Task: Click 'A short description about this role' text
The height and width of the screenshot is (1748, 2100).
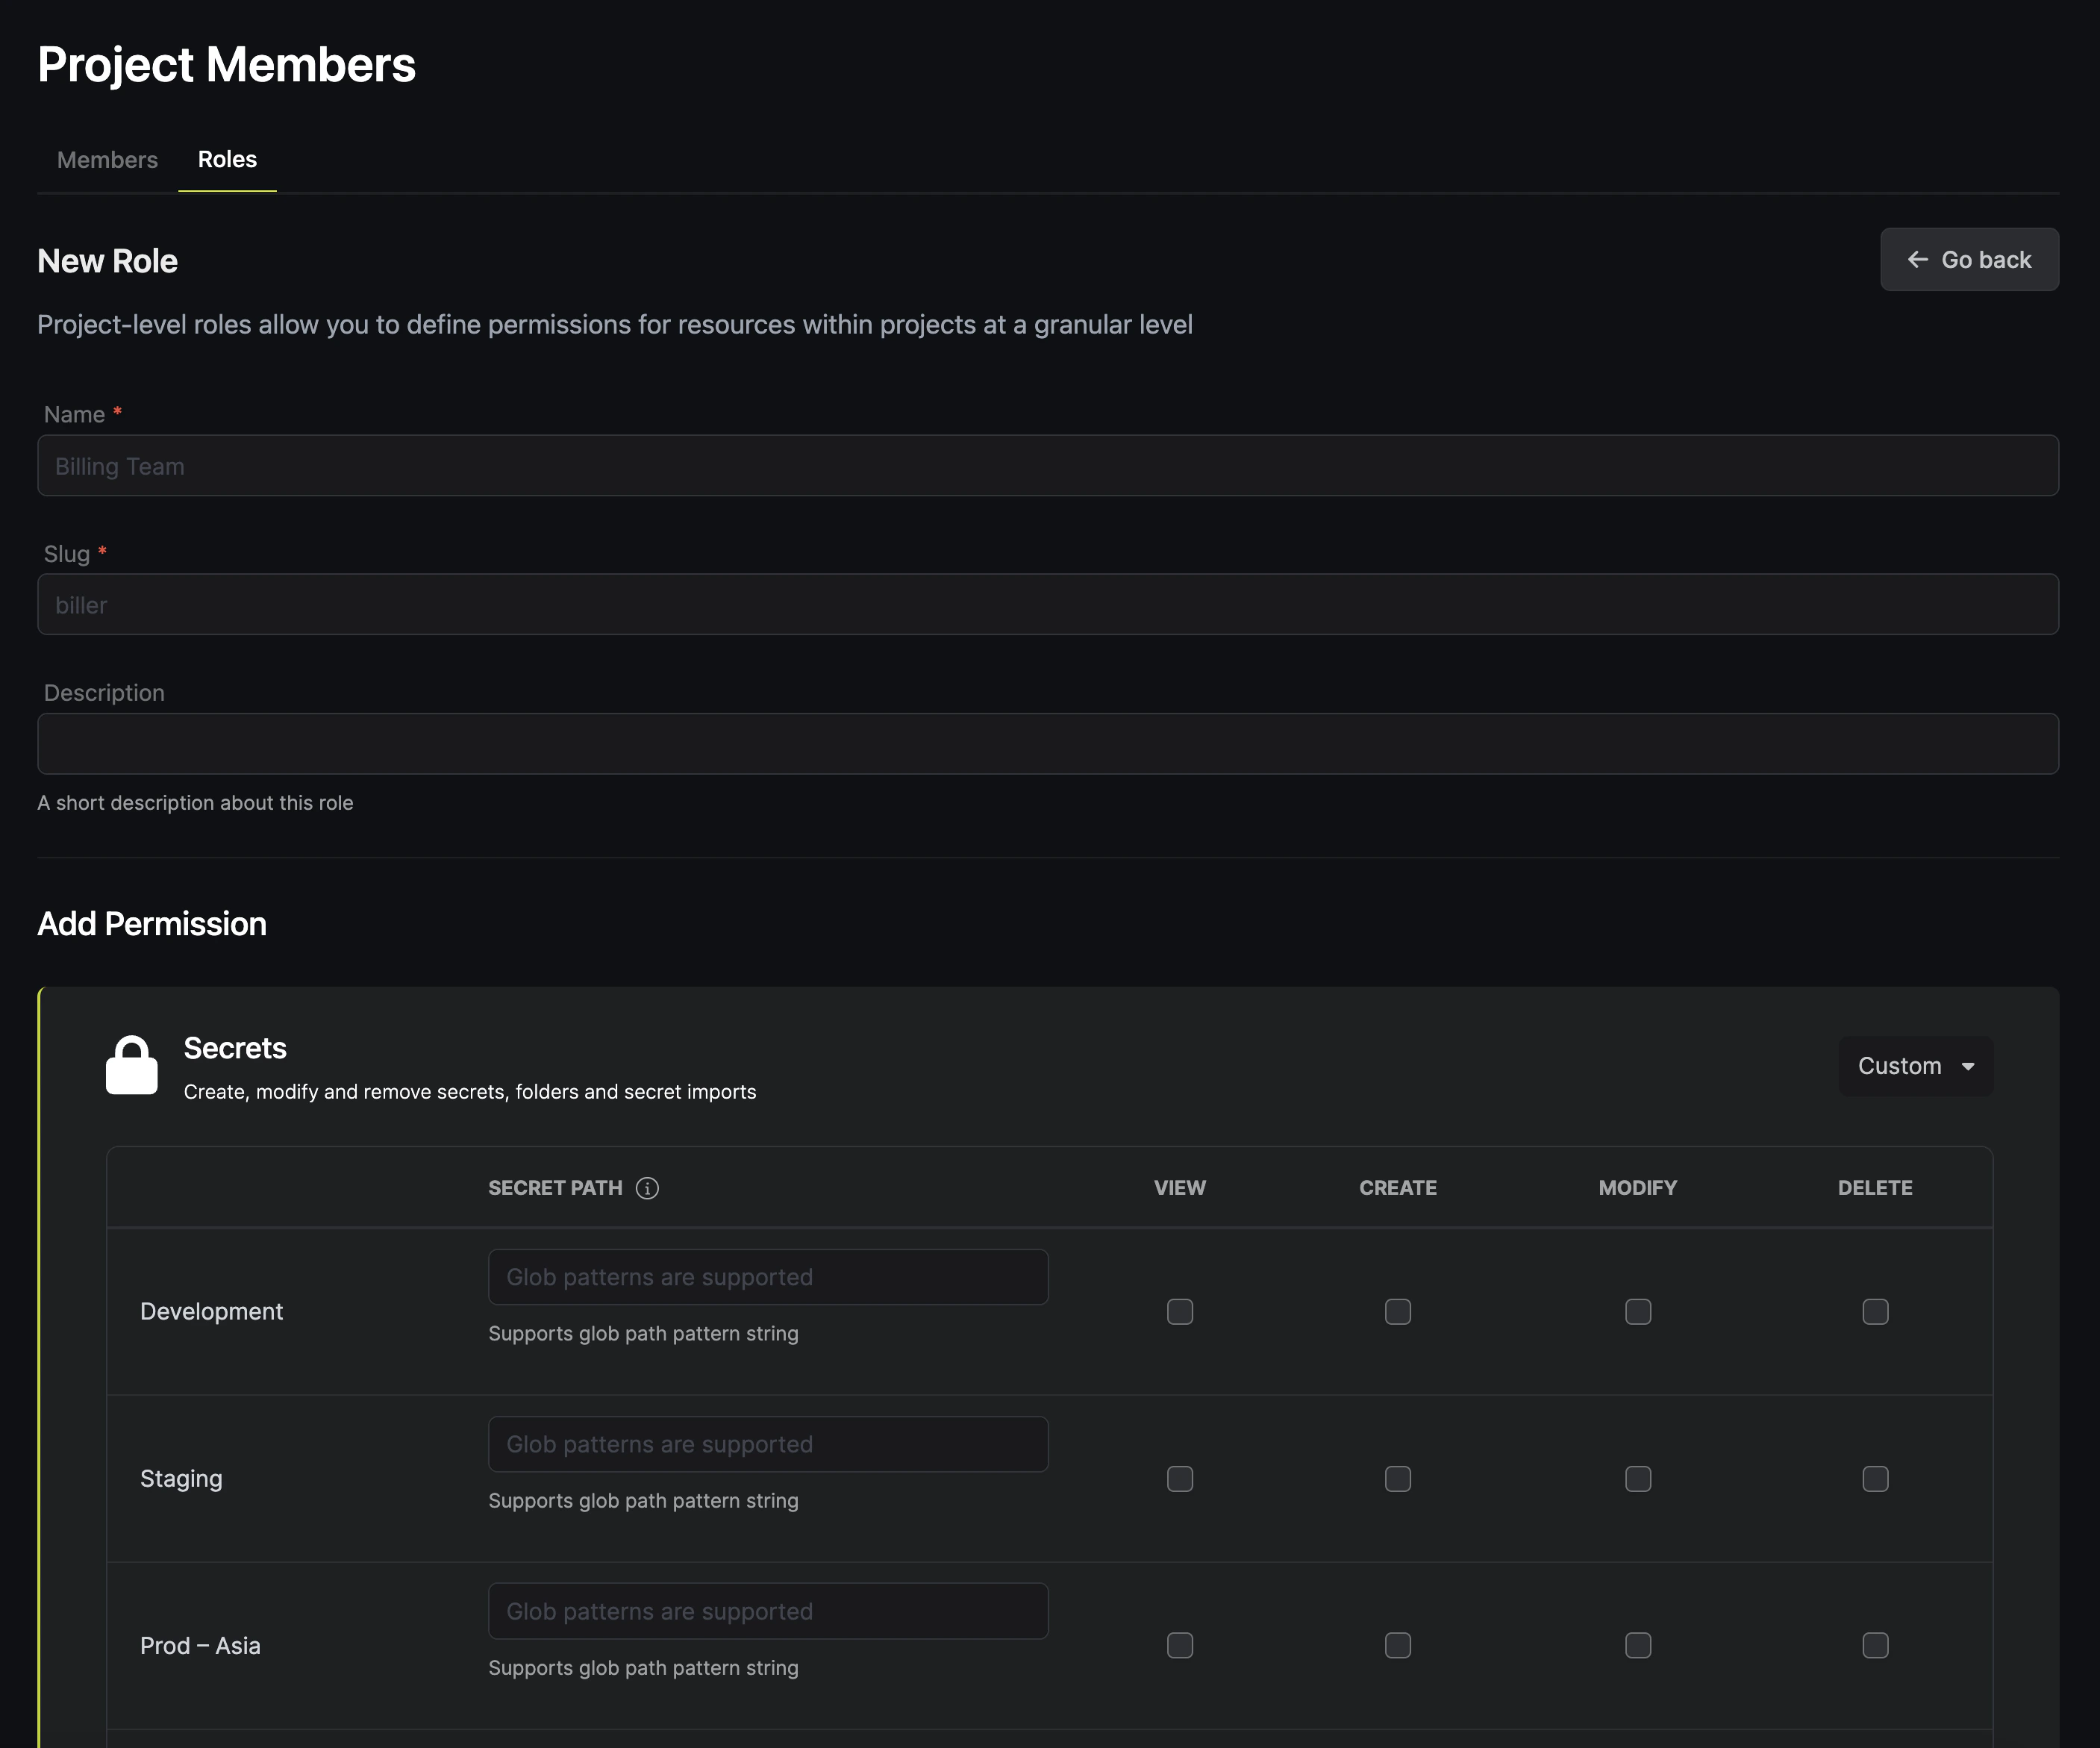Action: point(195,803)
